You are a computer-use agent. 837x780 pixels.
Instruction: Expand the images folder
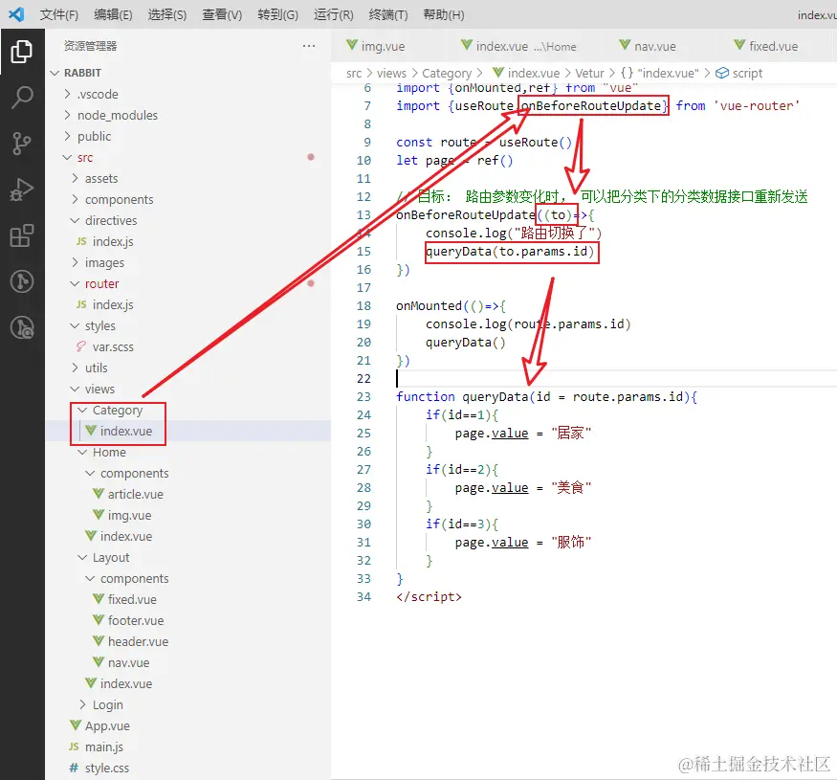(75, 263)
